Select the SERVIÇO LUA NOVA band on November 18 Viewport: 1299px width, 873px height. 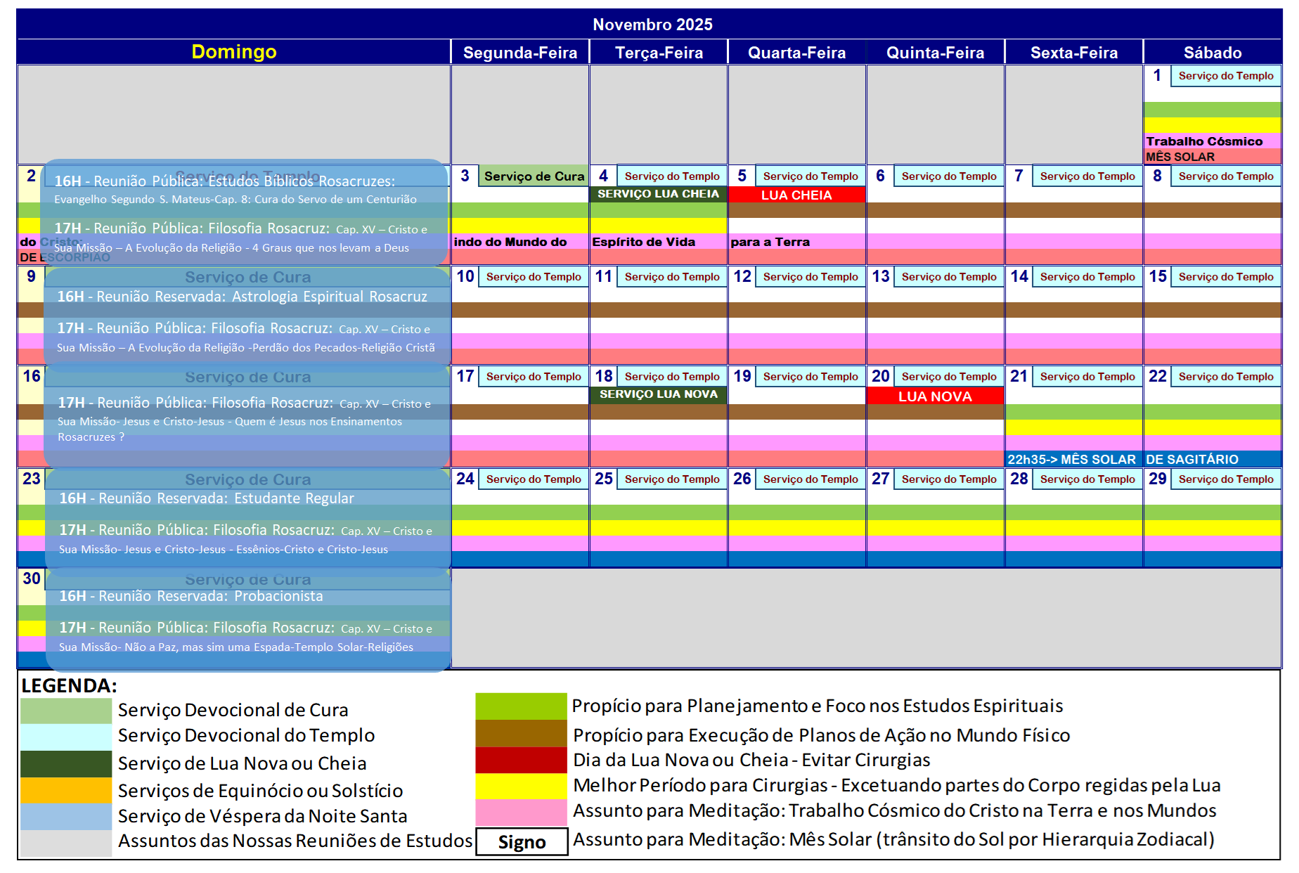click(x=659, y=394)
